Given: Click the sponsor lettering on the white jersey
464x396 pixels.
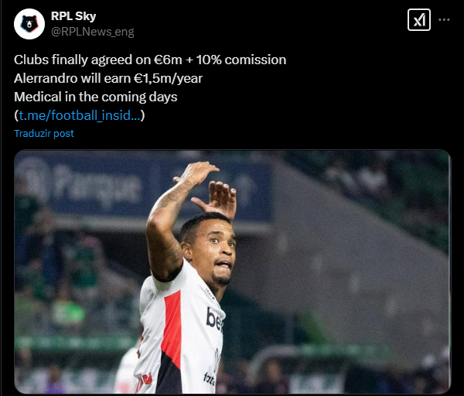Looking at the screenshot, I should 214,319.
